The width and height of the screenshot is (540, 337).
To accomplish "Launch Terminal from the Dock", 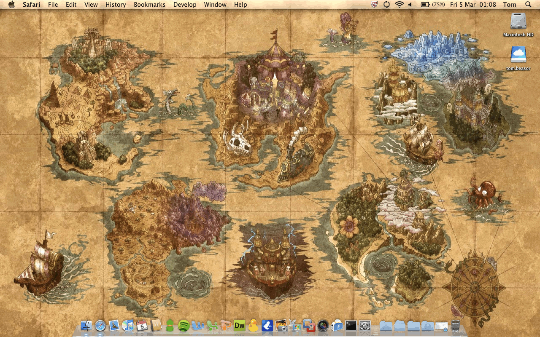I will (351, 325).
